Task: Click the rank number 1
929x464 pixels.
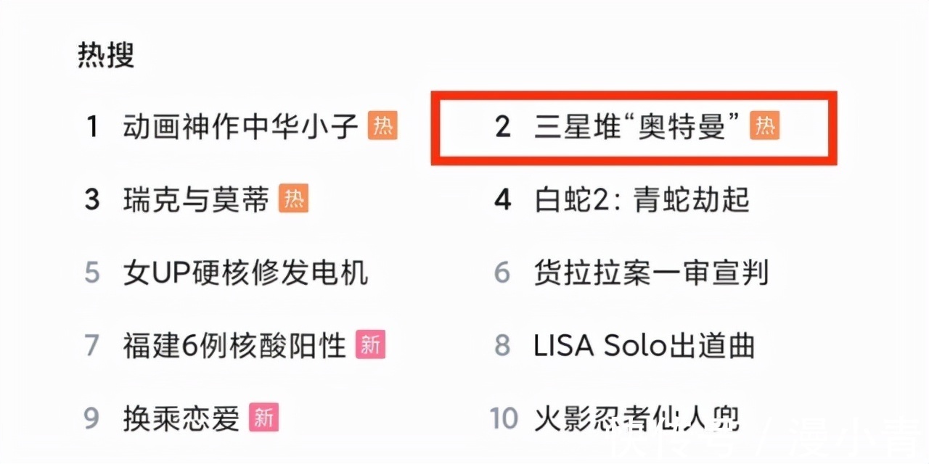Action: coord(92,127)
